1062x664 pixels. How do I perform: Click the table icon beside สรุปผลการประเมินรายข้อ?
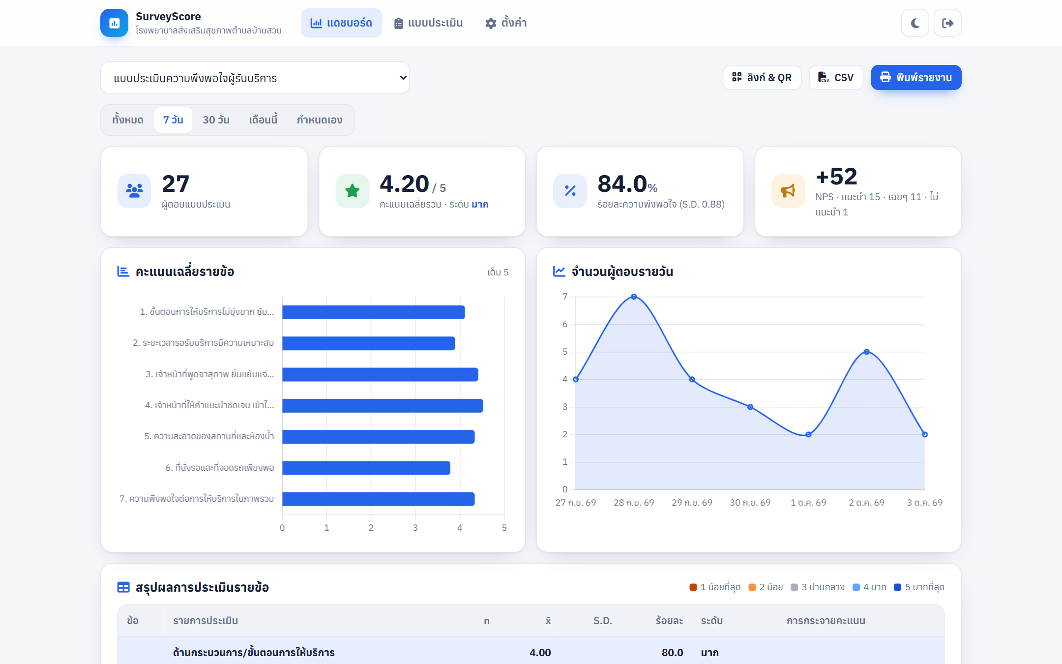[123, 587]
